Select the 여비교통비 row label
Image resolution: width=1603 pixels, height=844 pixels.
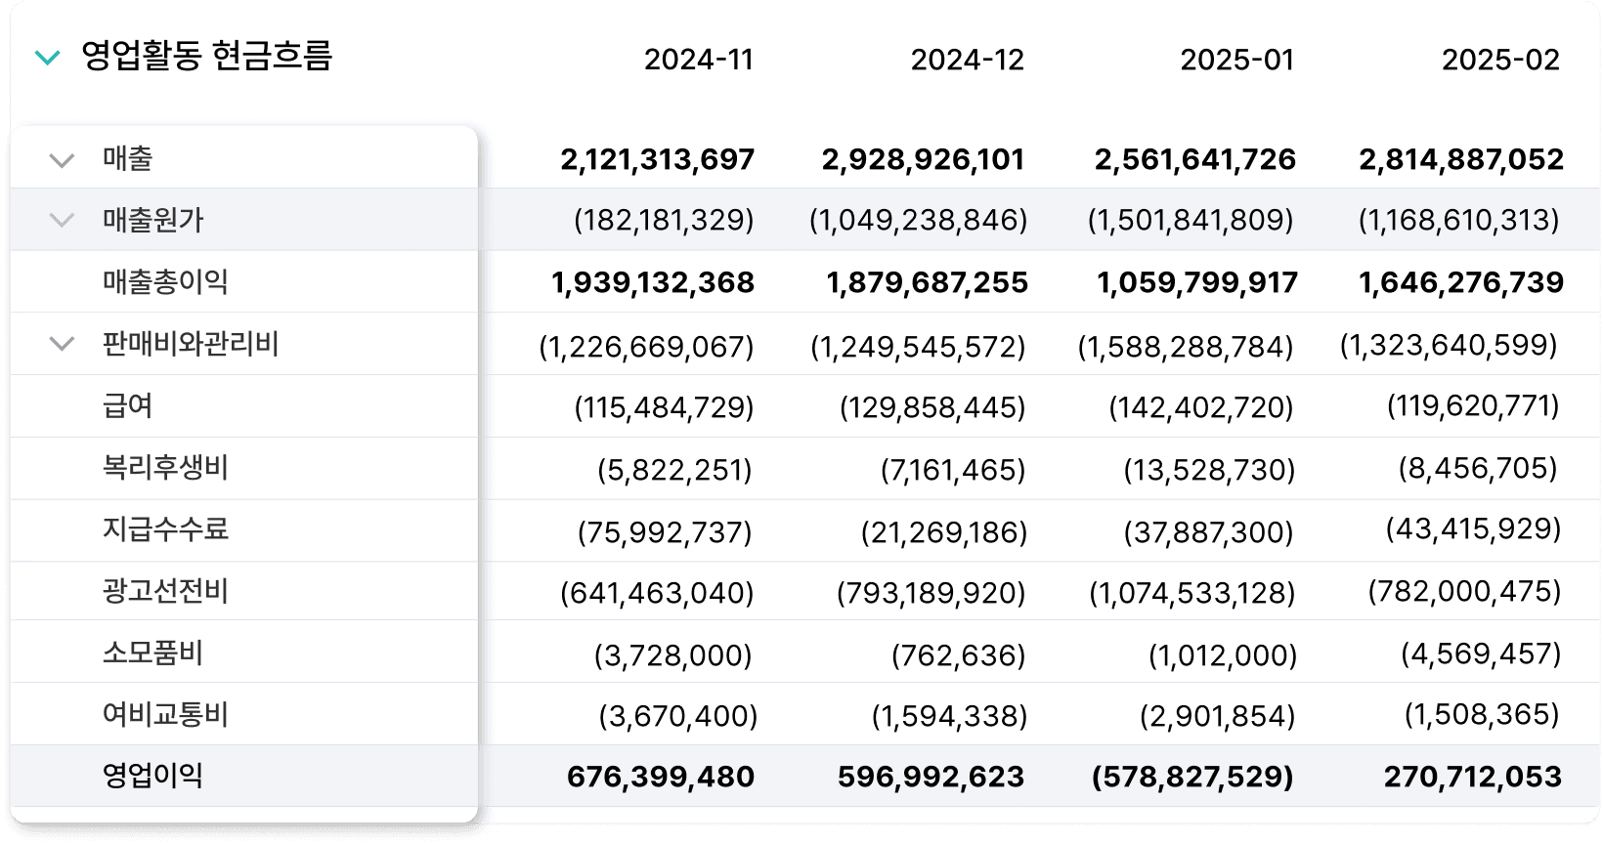click(165, 714)
